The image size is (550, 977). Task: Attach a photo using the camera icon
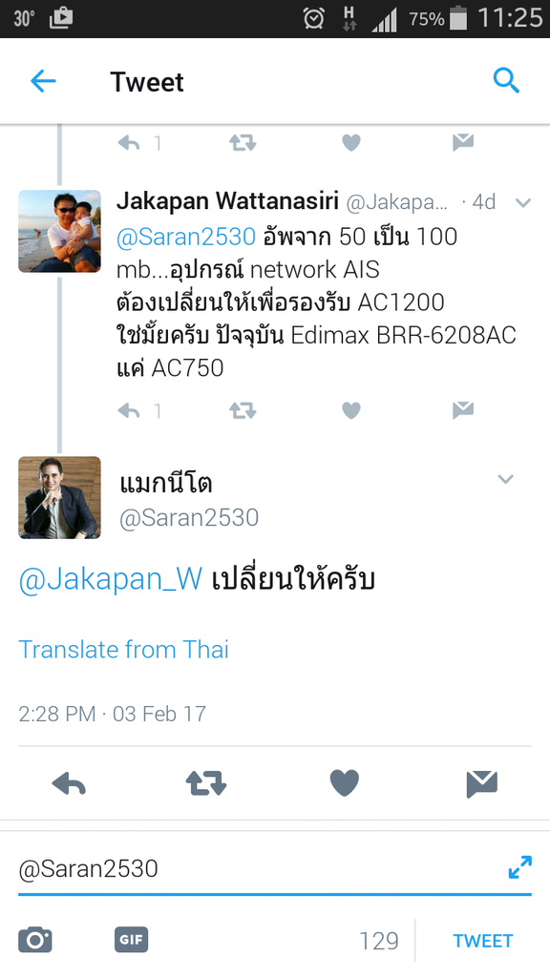35,940
